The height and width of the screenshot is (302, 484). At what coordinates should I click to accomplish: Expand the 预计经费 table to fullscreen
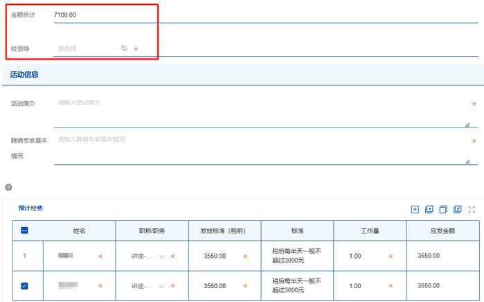point(472,209)
